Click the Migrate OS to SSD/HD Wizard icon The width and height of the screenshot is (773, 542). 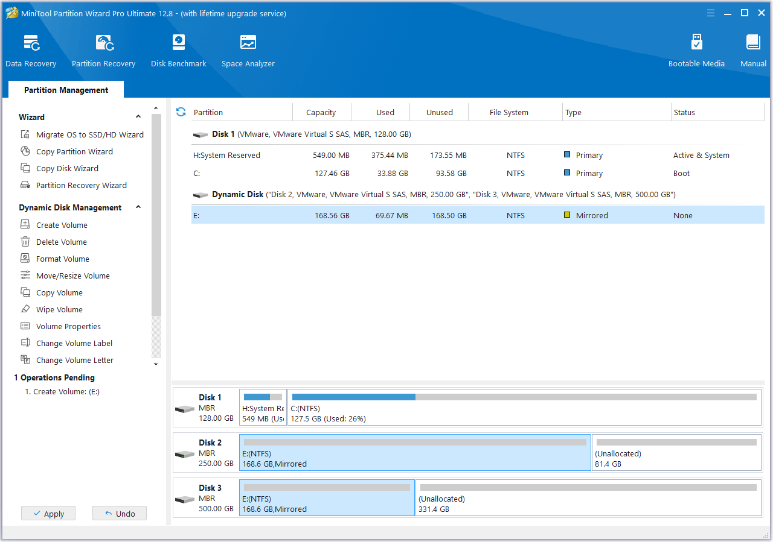coord(25,134)
